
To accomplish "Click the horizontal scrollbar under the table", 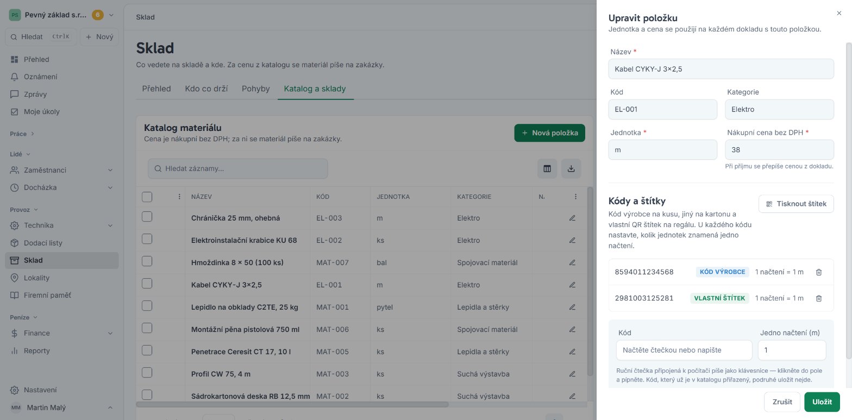I will pyautogui.click(x=292, y=404).
